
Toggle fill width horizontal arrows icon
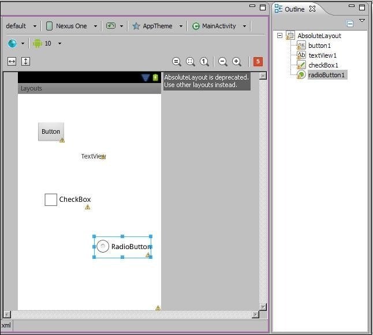pos(12,62)
